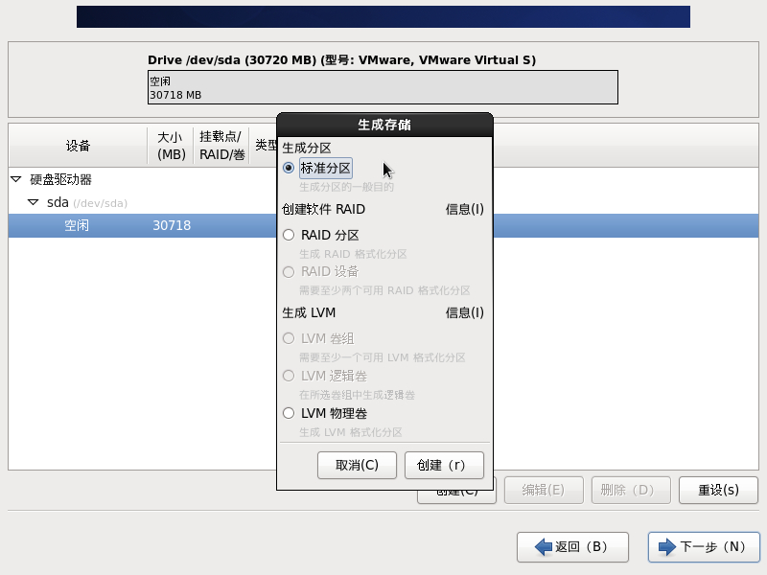The image size is (767, 575).
Task: Proceed with 下一步 (N)
Action: pyautogui.click(x=704, y=547)
